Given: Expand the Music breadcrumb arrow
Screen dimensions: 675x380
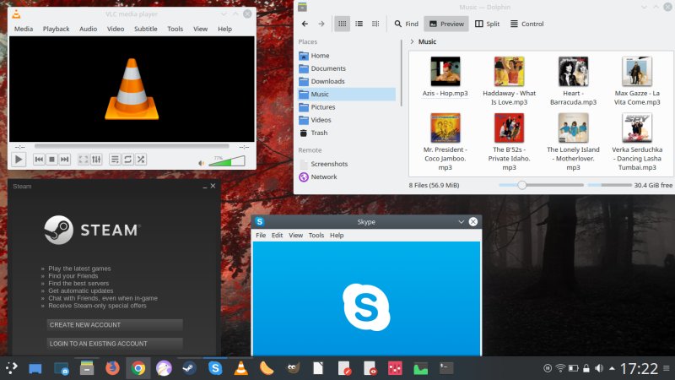Looking at the screenshot, I should click(x=412, y=41).
